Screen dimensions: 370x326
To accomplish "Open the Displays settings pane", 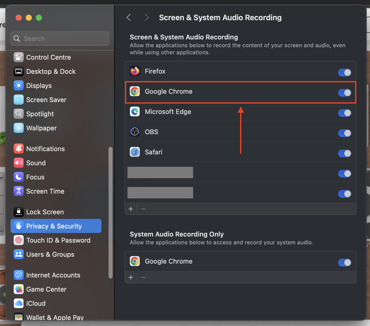I will (39, 86).
